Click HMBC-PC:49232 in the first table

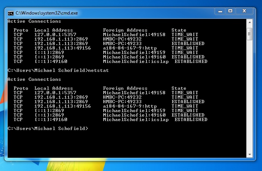(122, 39)
